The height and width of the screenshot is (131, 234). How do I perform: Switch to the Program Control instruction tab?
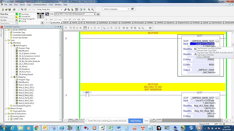click(183, 23)
